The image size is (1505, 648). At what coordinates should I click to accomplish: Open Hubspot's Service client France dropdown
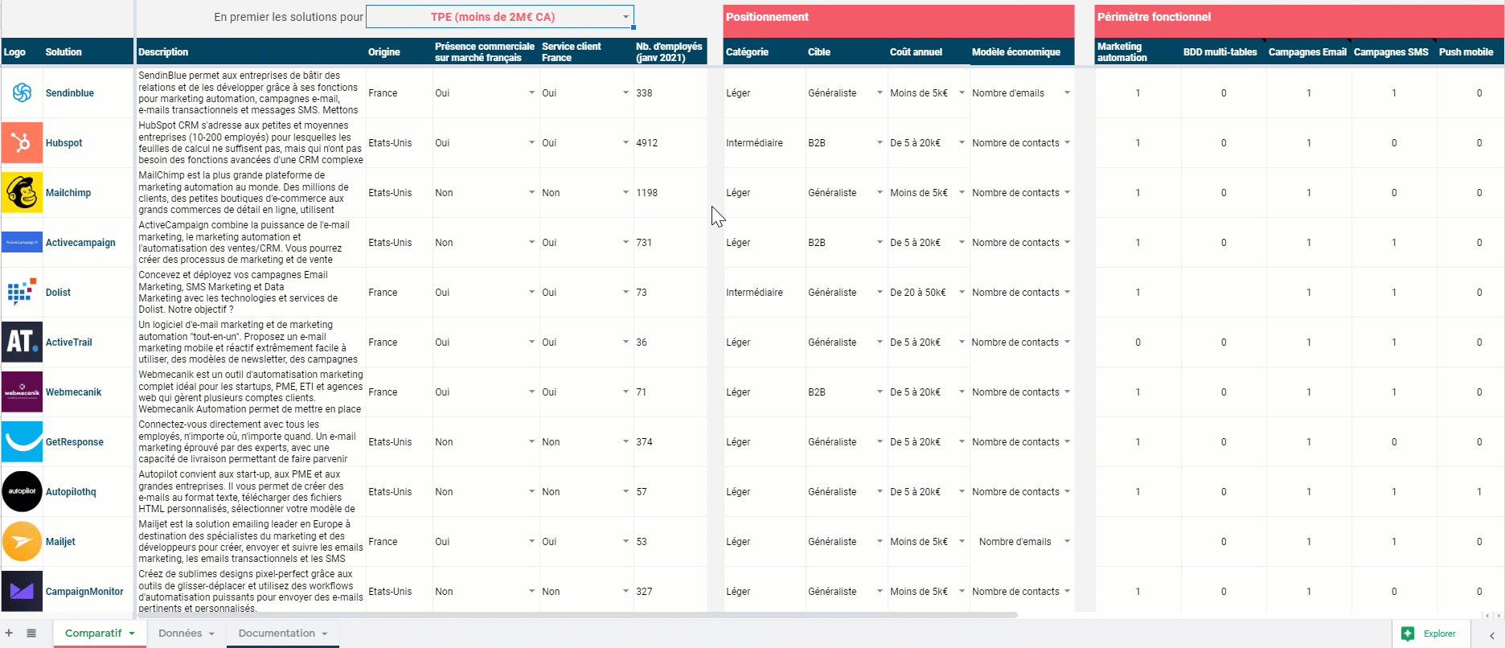pos(625,143)
